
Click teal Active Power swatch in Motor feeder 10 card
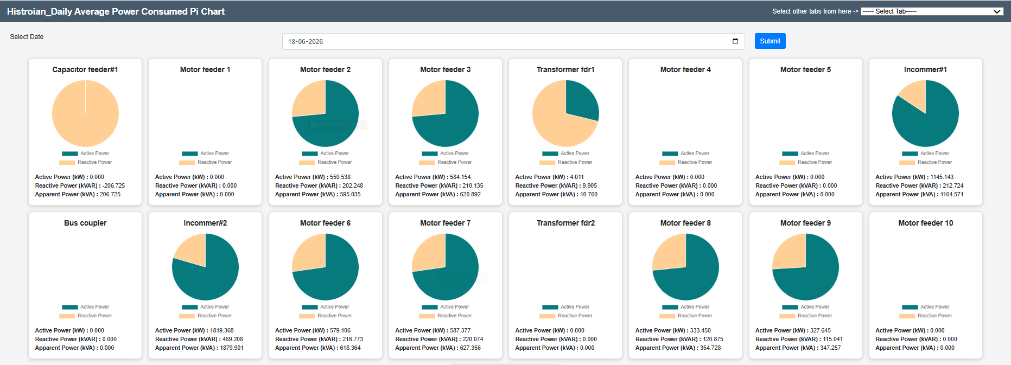(x=910, y=307)
